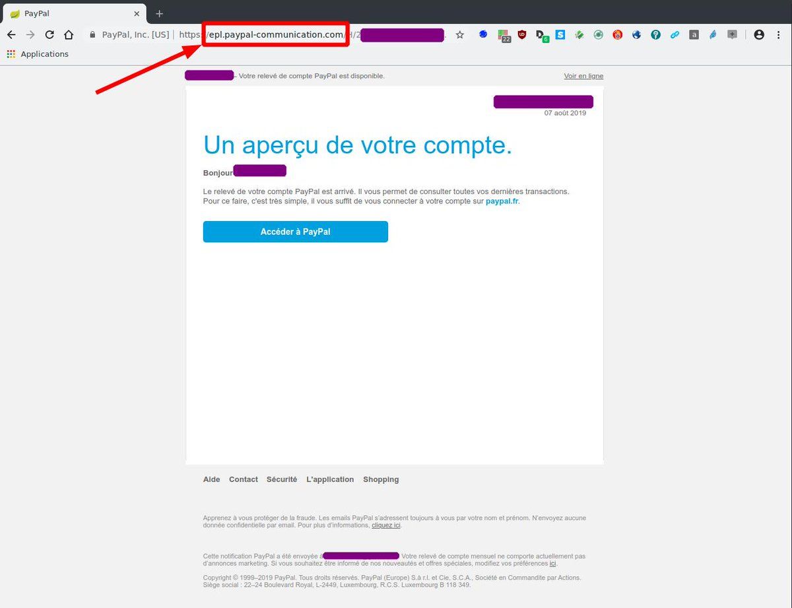Open the extension with the 22 badge
The width and height of the screenshot is (792, 608).
[504, 35]
